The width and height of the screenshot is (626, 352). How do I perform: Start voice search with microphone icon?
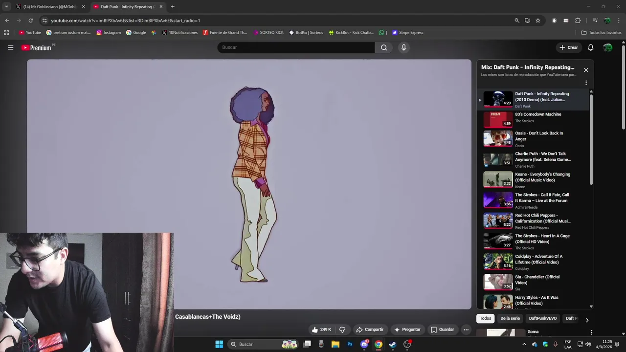click(403, 47)
